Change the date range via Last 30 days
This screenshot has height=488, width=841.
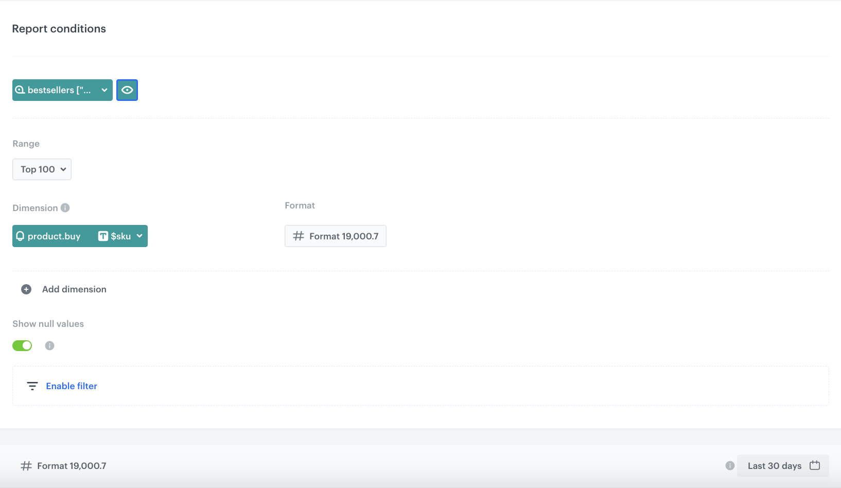(x=775, y=465)
